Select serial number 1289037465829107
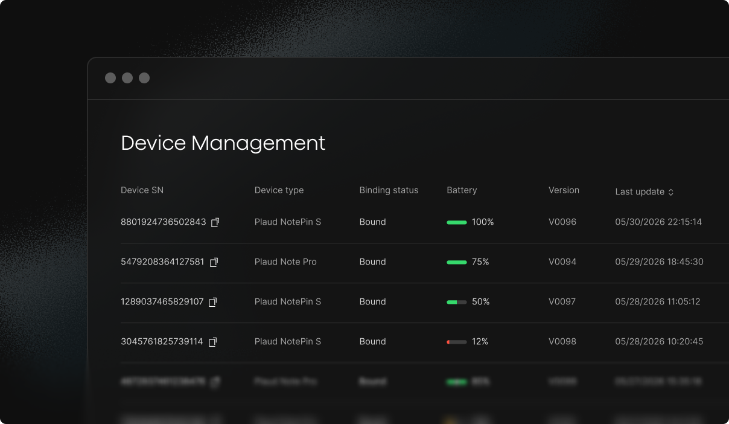Image resolution: width=729 pixels, height=424 pixels. tap(162, 302)
